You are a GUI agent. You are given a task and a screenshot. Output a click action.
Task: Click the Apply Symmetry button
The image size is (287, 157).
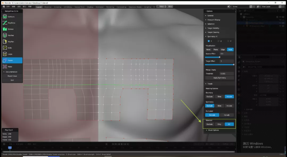(x=219, y=78)
